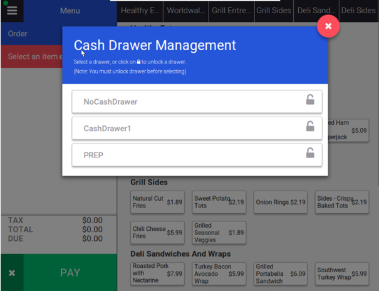Switch to Worldwal... category tab

186,11
